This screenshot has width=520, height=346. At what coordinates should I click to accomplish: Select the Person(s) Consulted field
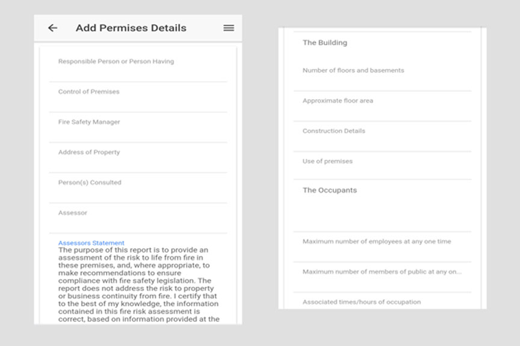pyautogui.click(x=138, y=187)
